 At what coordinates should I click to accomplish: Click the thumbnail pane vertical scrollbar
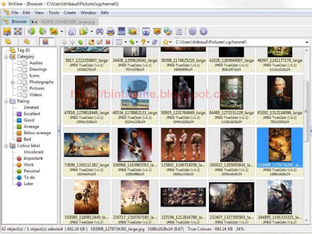point(307,112)
